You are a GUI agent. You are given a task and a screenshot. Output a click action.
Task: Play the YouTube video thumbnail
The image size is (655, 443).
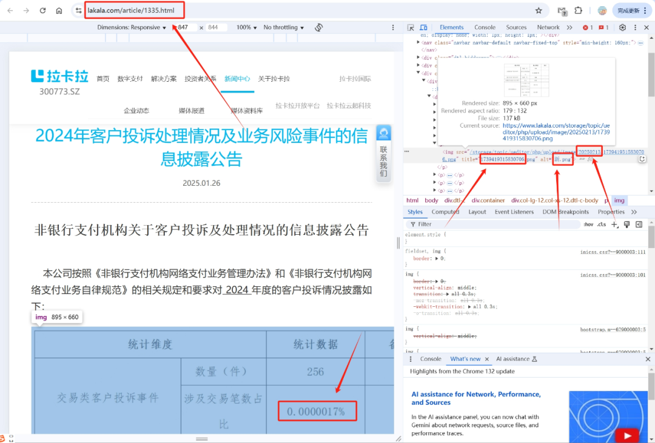(626, 436)
